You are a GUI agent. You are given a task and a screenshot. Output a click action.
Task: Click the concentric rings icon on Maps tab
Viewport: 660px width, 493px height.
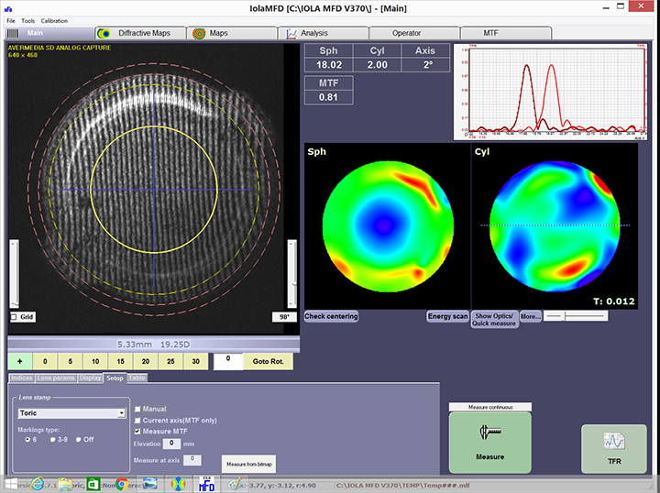click(x=199, y=33)
